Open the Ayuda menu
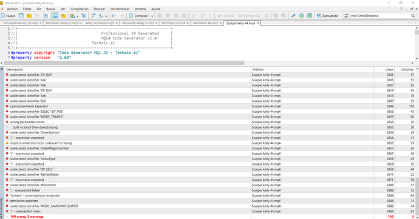419x219 pixels. pos(155,9)
